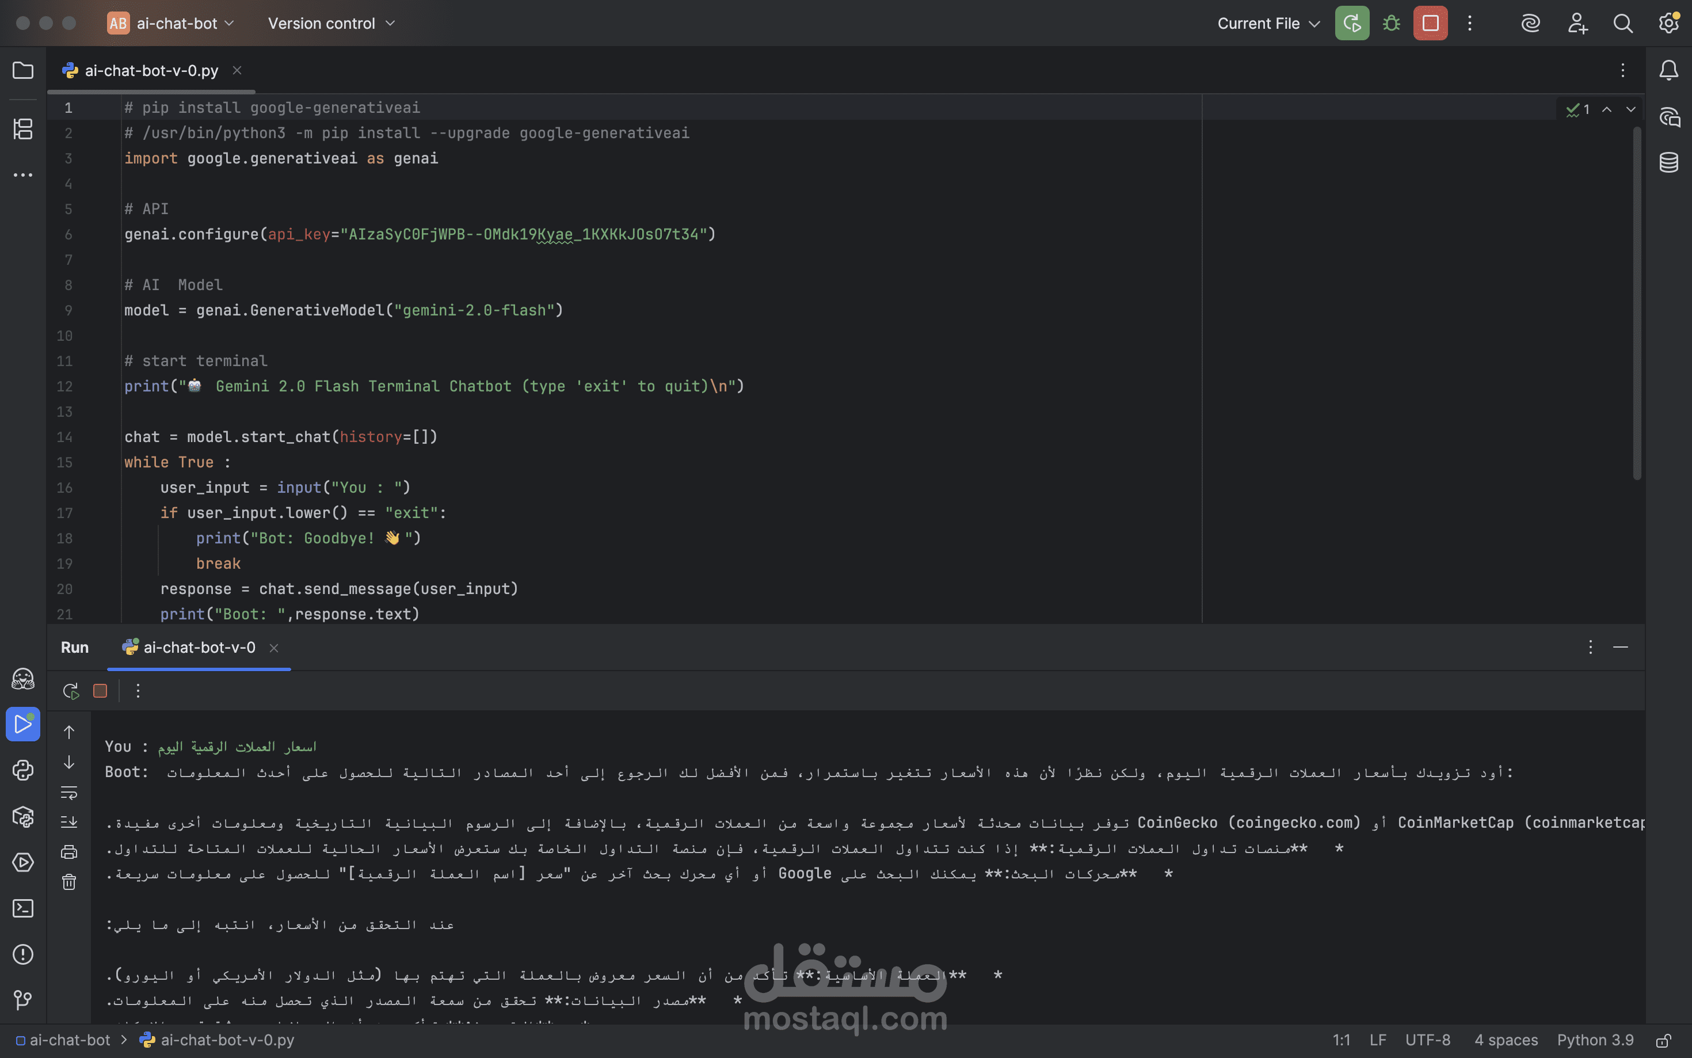The image size is (1692, 1058).
Task: Open Run tool window options three-dot menu
Action: (x=1590, y=647)
